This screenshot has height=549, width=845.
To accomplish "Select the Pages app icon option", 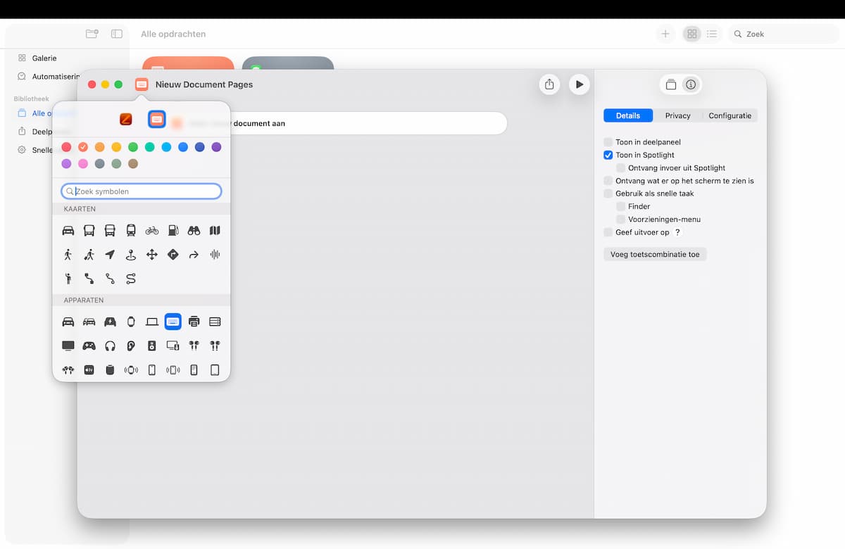I will [x=126, y=119].
